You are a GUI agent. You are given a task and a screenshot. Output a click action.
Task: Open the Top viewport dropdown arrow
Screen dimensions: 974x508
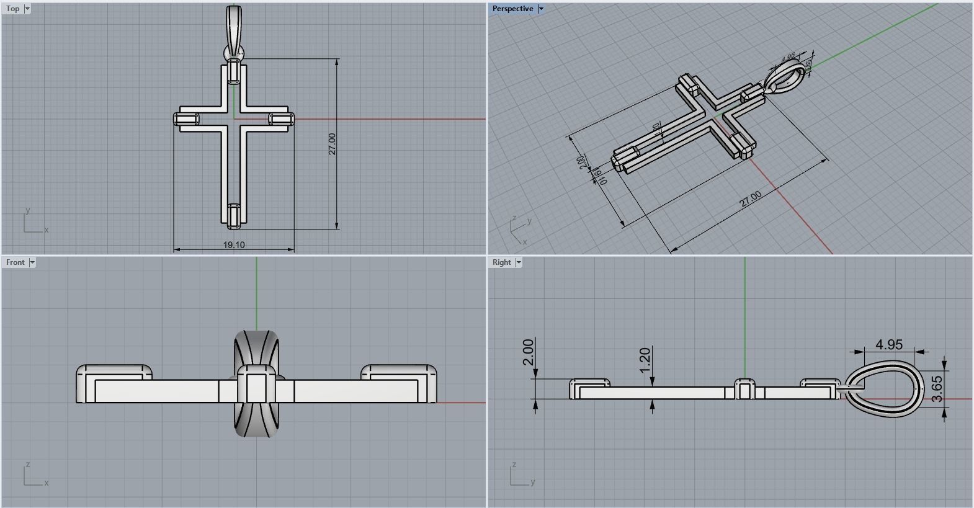(27, 9)
